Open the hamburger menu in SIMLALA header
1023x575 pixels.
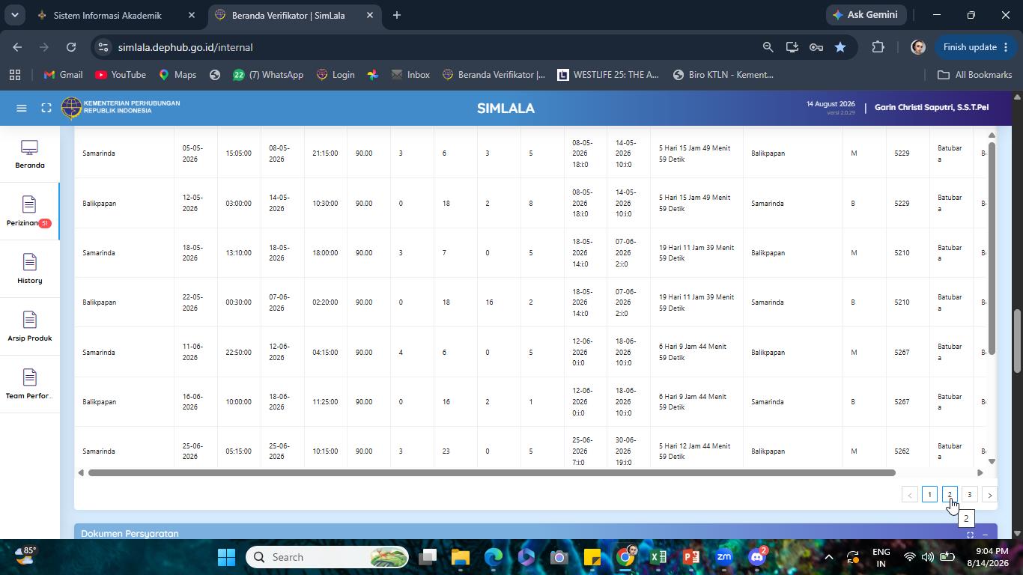(x=22, y=108)
